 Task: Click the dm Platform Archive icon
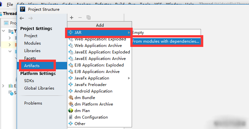(x=71, y=104)
